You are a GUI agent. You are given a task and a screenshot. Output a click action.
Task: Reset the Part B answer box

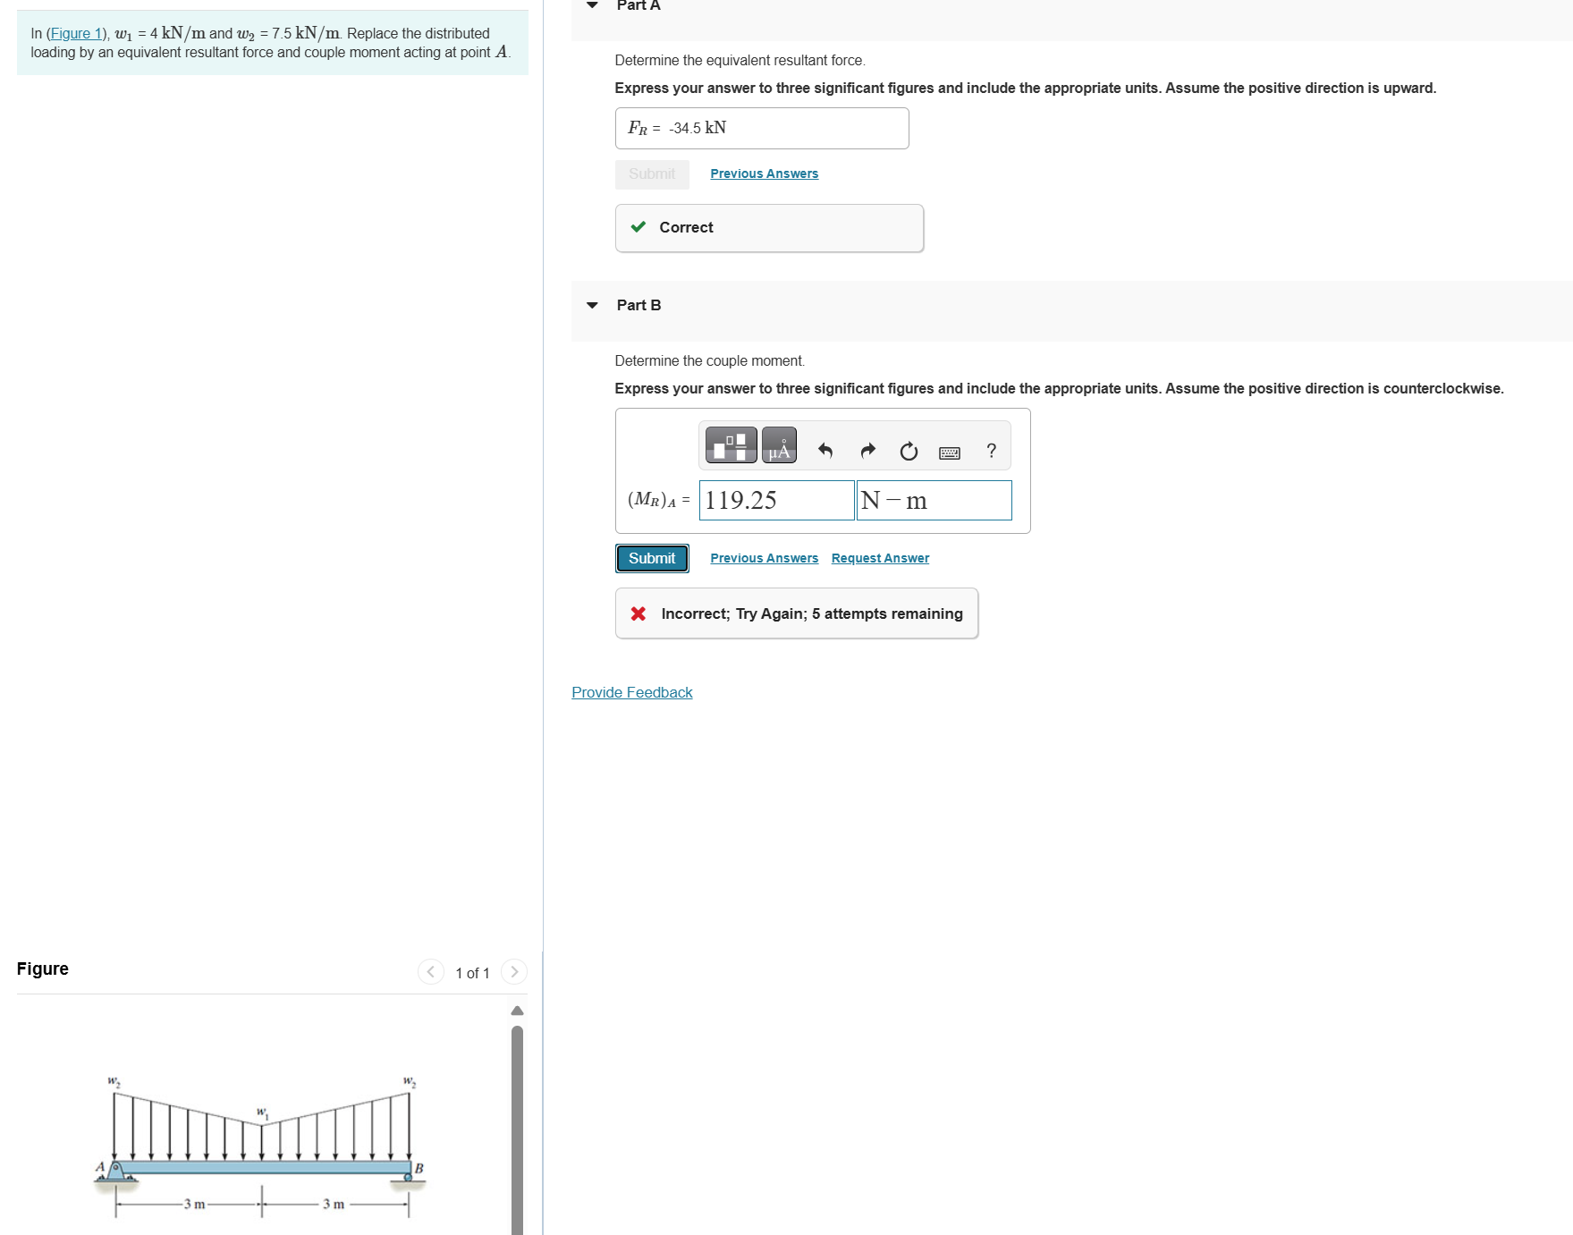pyautogui.click(x=909, y=451)
